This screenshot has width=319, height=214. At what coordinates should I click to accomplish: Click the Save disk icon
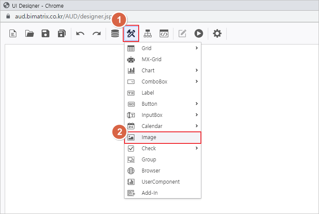[46, 33]
